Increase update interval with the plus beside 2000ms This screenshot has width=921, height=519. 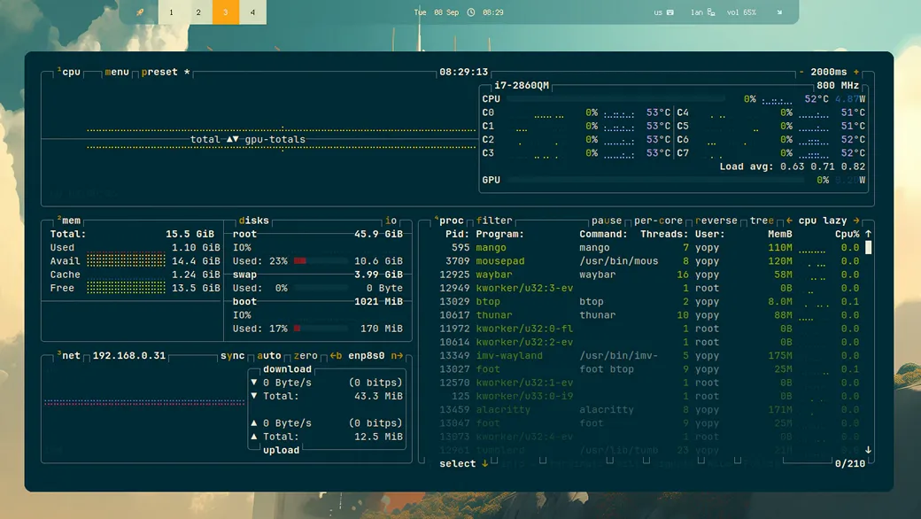855,73
